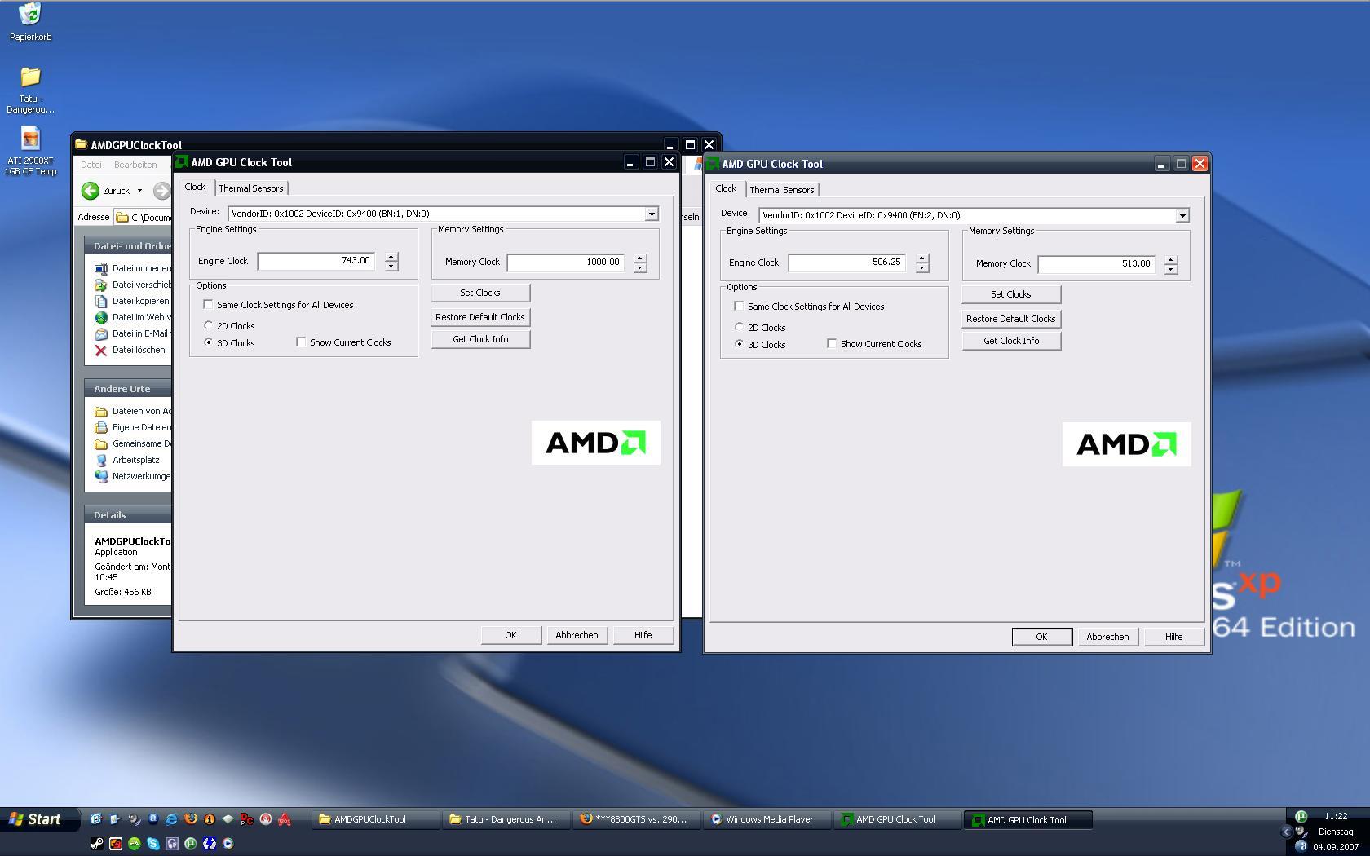Click the blue lightning icon in quick launch
The height and width of the screenshot is (856, 1370).
210,844
